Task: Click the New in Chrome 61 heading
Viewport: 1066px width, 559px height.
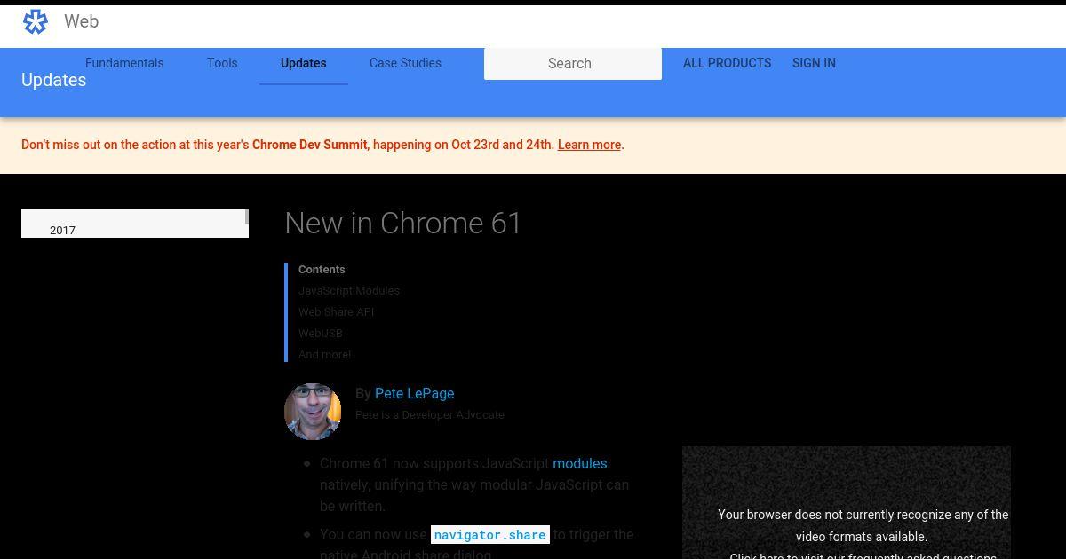Action: pos(403,223)
